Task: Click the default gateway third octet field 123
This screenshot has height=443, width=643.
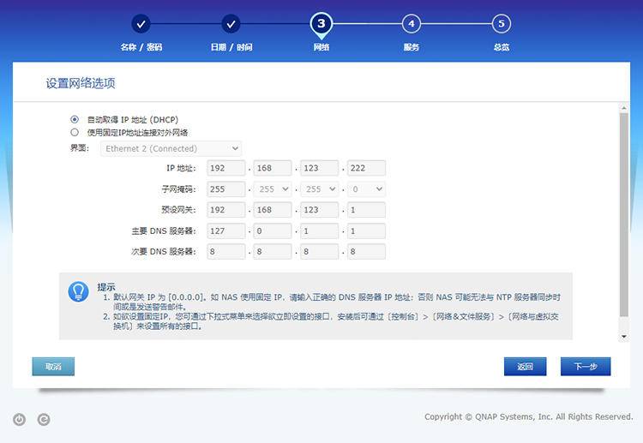Action: [320, 210]
